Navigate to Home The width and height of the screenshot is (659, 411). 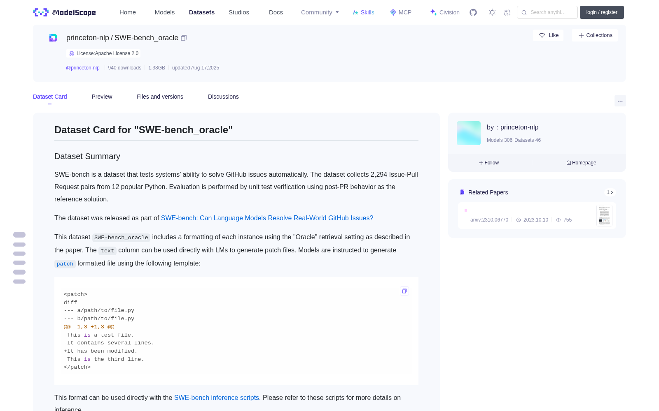128,12
